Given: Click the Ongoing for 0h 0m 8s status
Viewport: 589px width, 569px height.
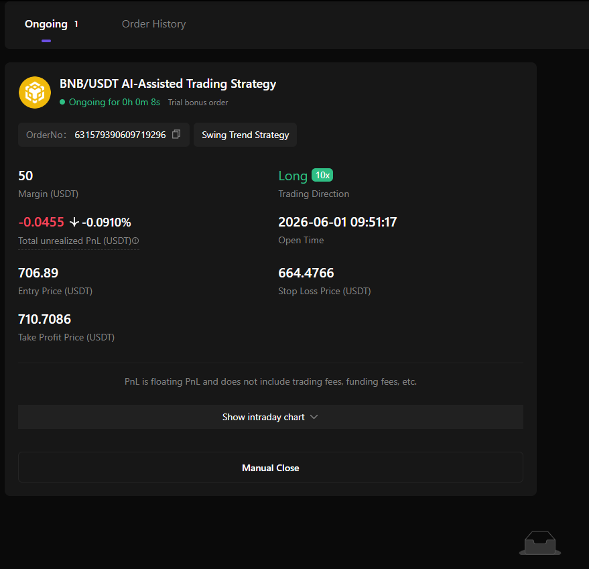Looking at the screenshot, I should (x=115, y=103).
